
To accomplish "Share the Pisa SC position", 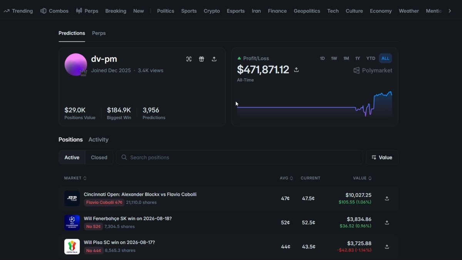I will 387,247.
